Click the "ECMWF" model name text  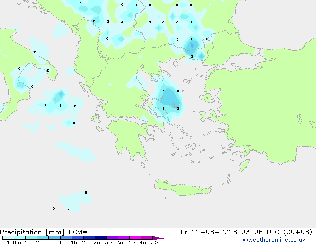[x=80, y=232]
